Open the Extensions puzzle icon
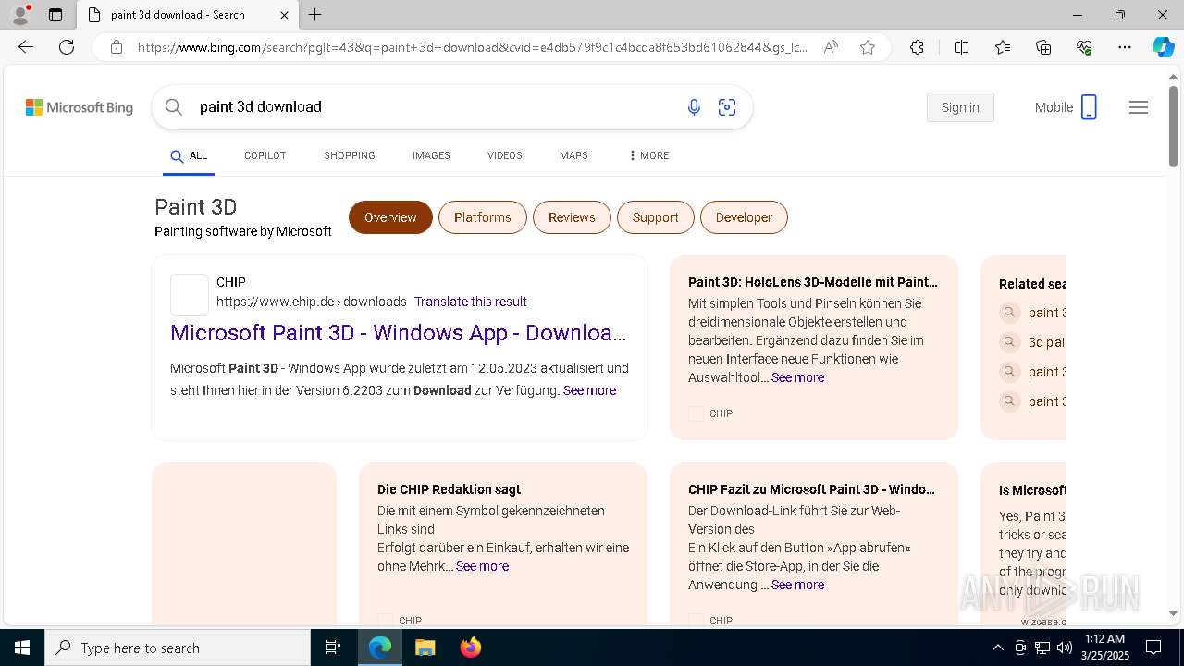This screenshot has height=666, width=1184. [917, 47]
